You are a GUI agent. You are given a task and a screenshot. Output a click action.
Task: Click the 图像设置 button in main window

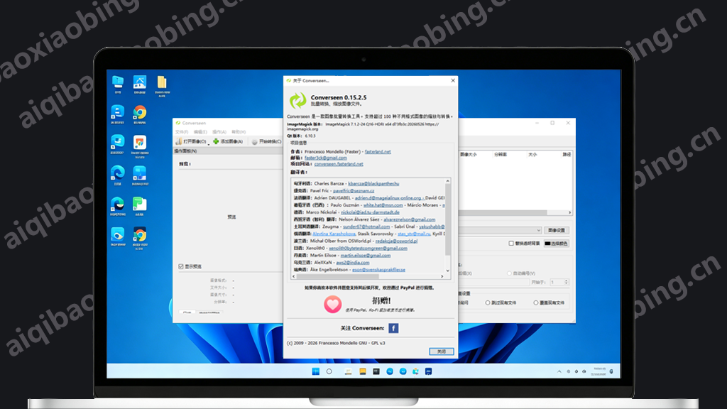[557, 231]
